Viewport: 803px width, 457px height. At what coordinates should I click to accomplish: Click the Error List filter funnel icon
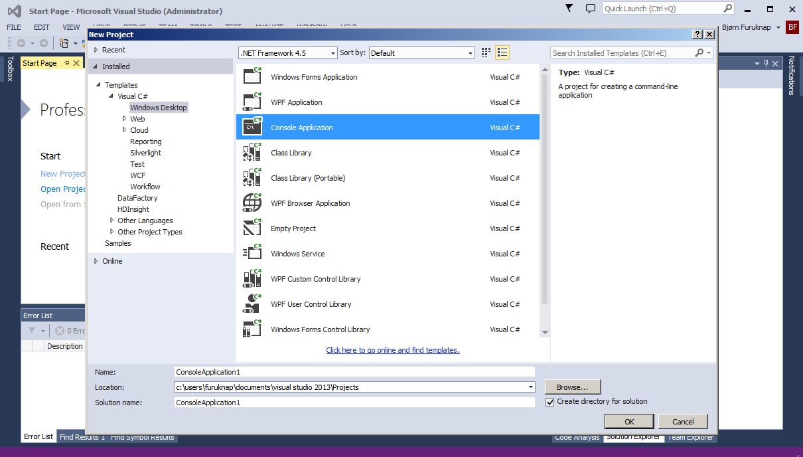pos(32,330)
